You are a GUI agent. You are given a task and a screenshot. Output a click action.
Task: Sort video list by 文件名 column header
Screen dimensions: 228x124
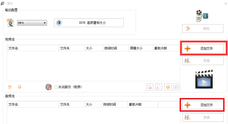tap(33, 48)
